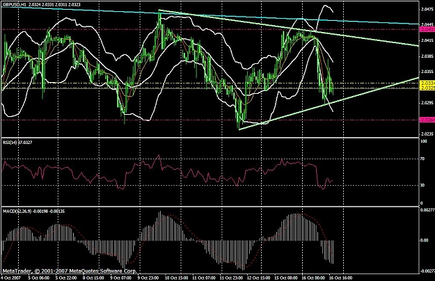This screenshot has height=281, width=435.
Task: Click the 2.0295 price axis label
Action: [x=427, y=103]
